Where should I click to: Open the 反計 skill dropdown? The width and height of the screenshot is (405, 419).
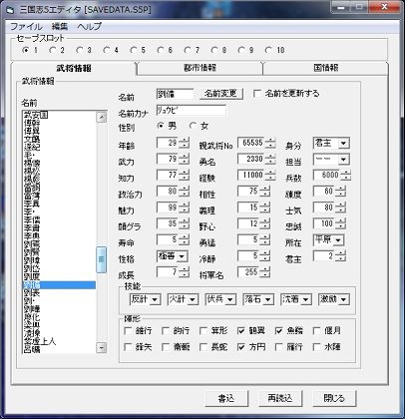tap(155, 299)
